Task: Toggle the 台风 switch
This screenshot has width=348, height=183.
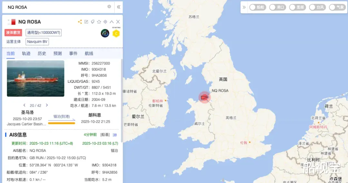Action: (x=317, y=7)
